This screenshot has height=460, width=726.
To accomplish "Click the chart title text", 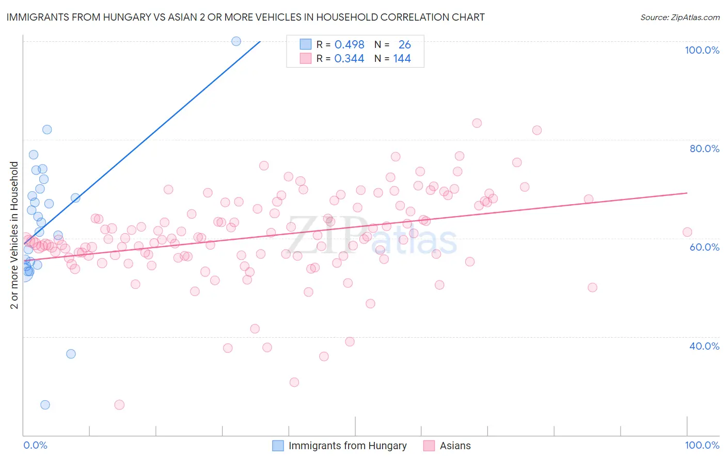I will [245, 17].
